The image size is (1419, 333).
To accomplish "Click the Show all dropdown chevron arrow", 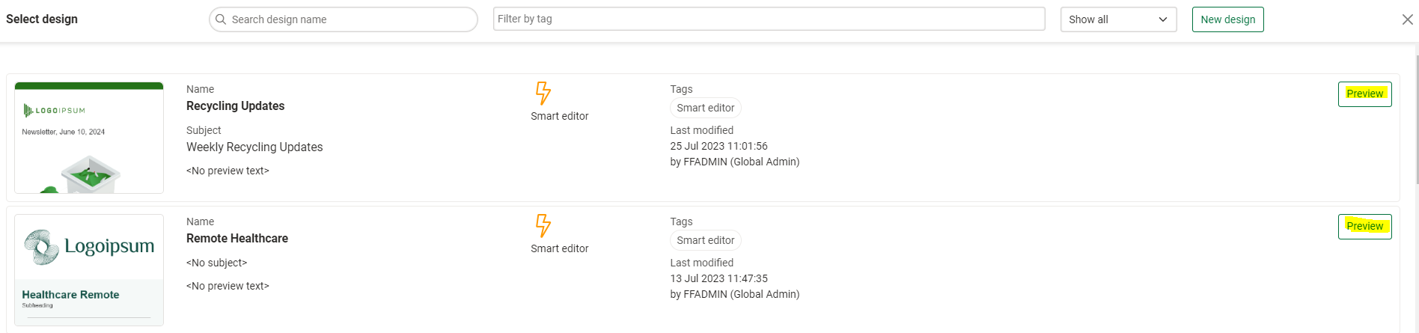I will [1163, 19].
